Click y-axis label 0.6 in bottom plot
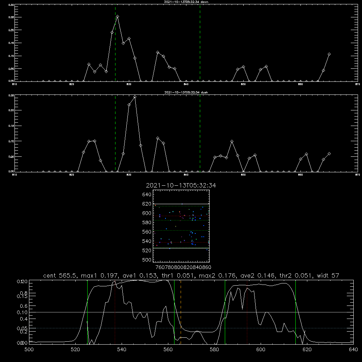Viewport: 362px width, 362px height. [x=24, y=306]
